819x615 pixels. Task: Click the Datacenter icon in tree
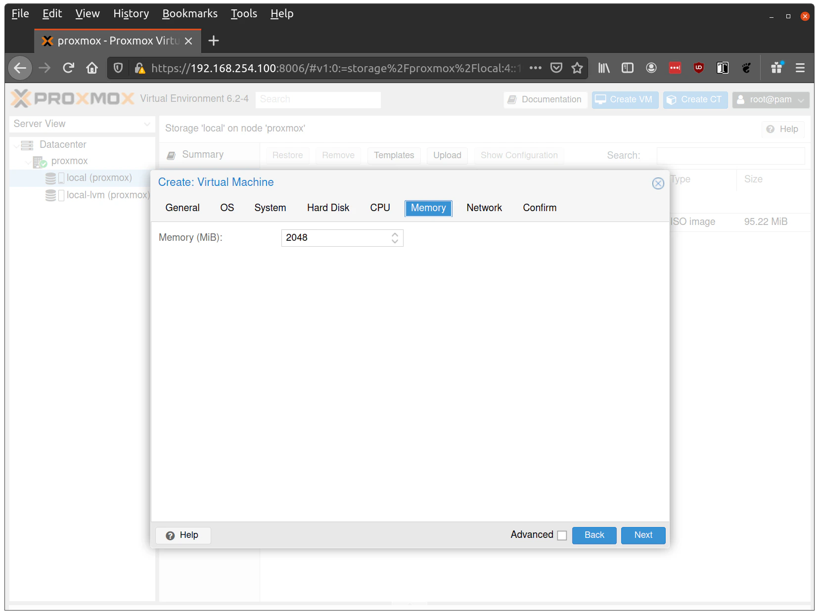point(27,145)
